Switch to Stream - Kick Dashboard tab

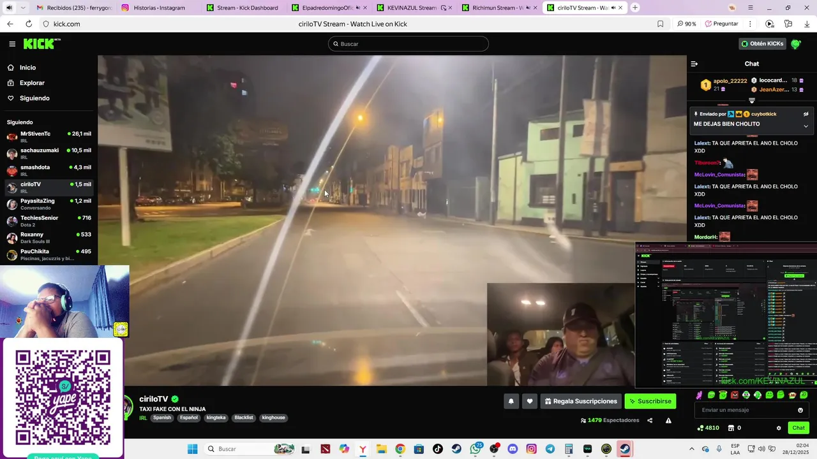(x=243, y=8)
